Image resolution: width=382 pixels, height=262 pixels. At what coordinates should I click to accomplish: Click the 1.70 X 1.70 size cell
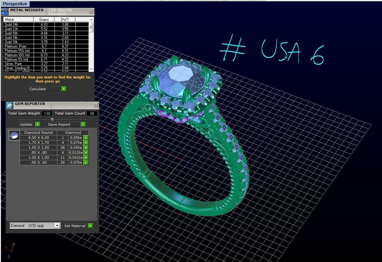[x=38, y=143]
